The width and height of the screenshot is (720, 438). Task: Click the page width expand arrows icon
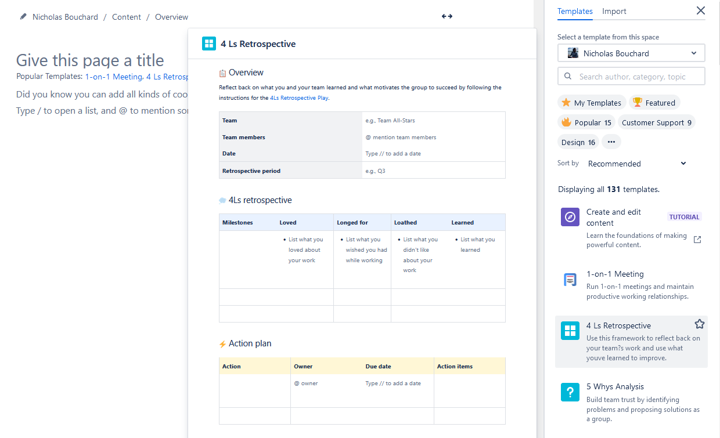click(x=447, y=16)
